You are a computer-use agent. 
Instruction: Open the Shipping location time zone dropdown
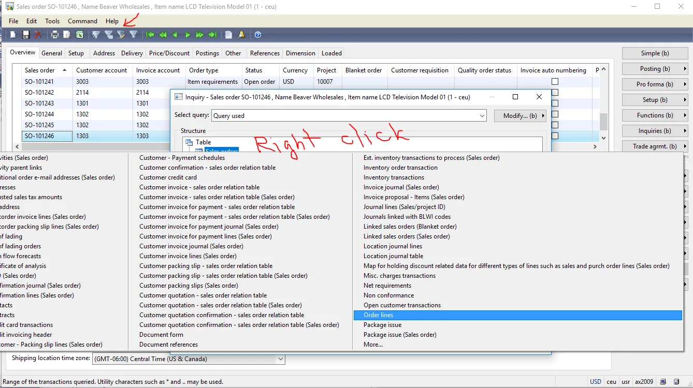click(280, 359)
